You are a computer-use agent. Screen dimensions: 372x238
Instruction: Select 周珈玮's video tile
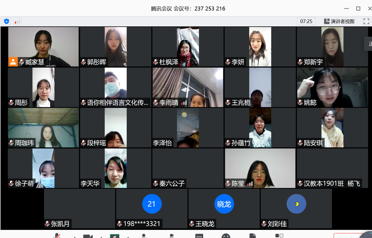click(43, 128)
